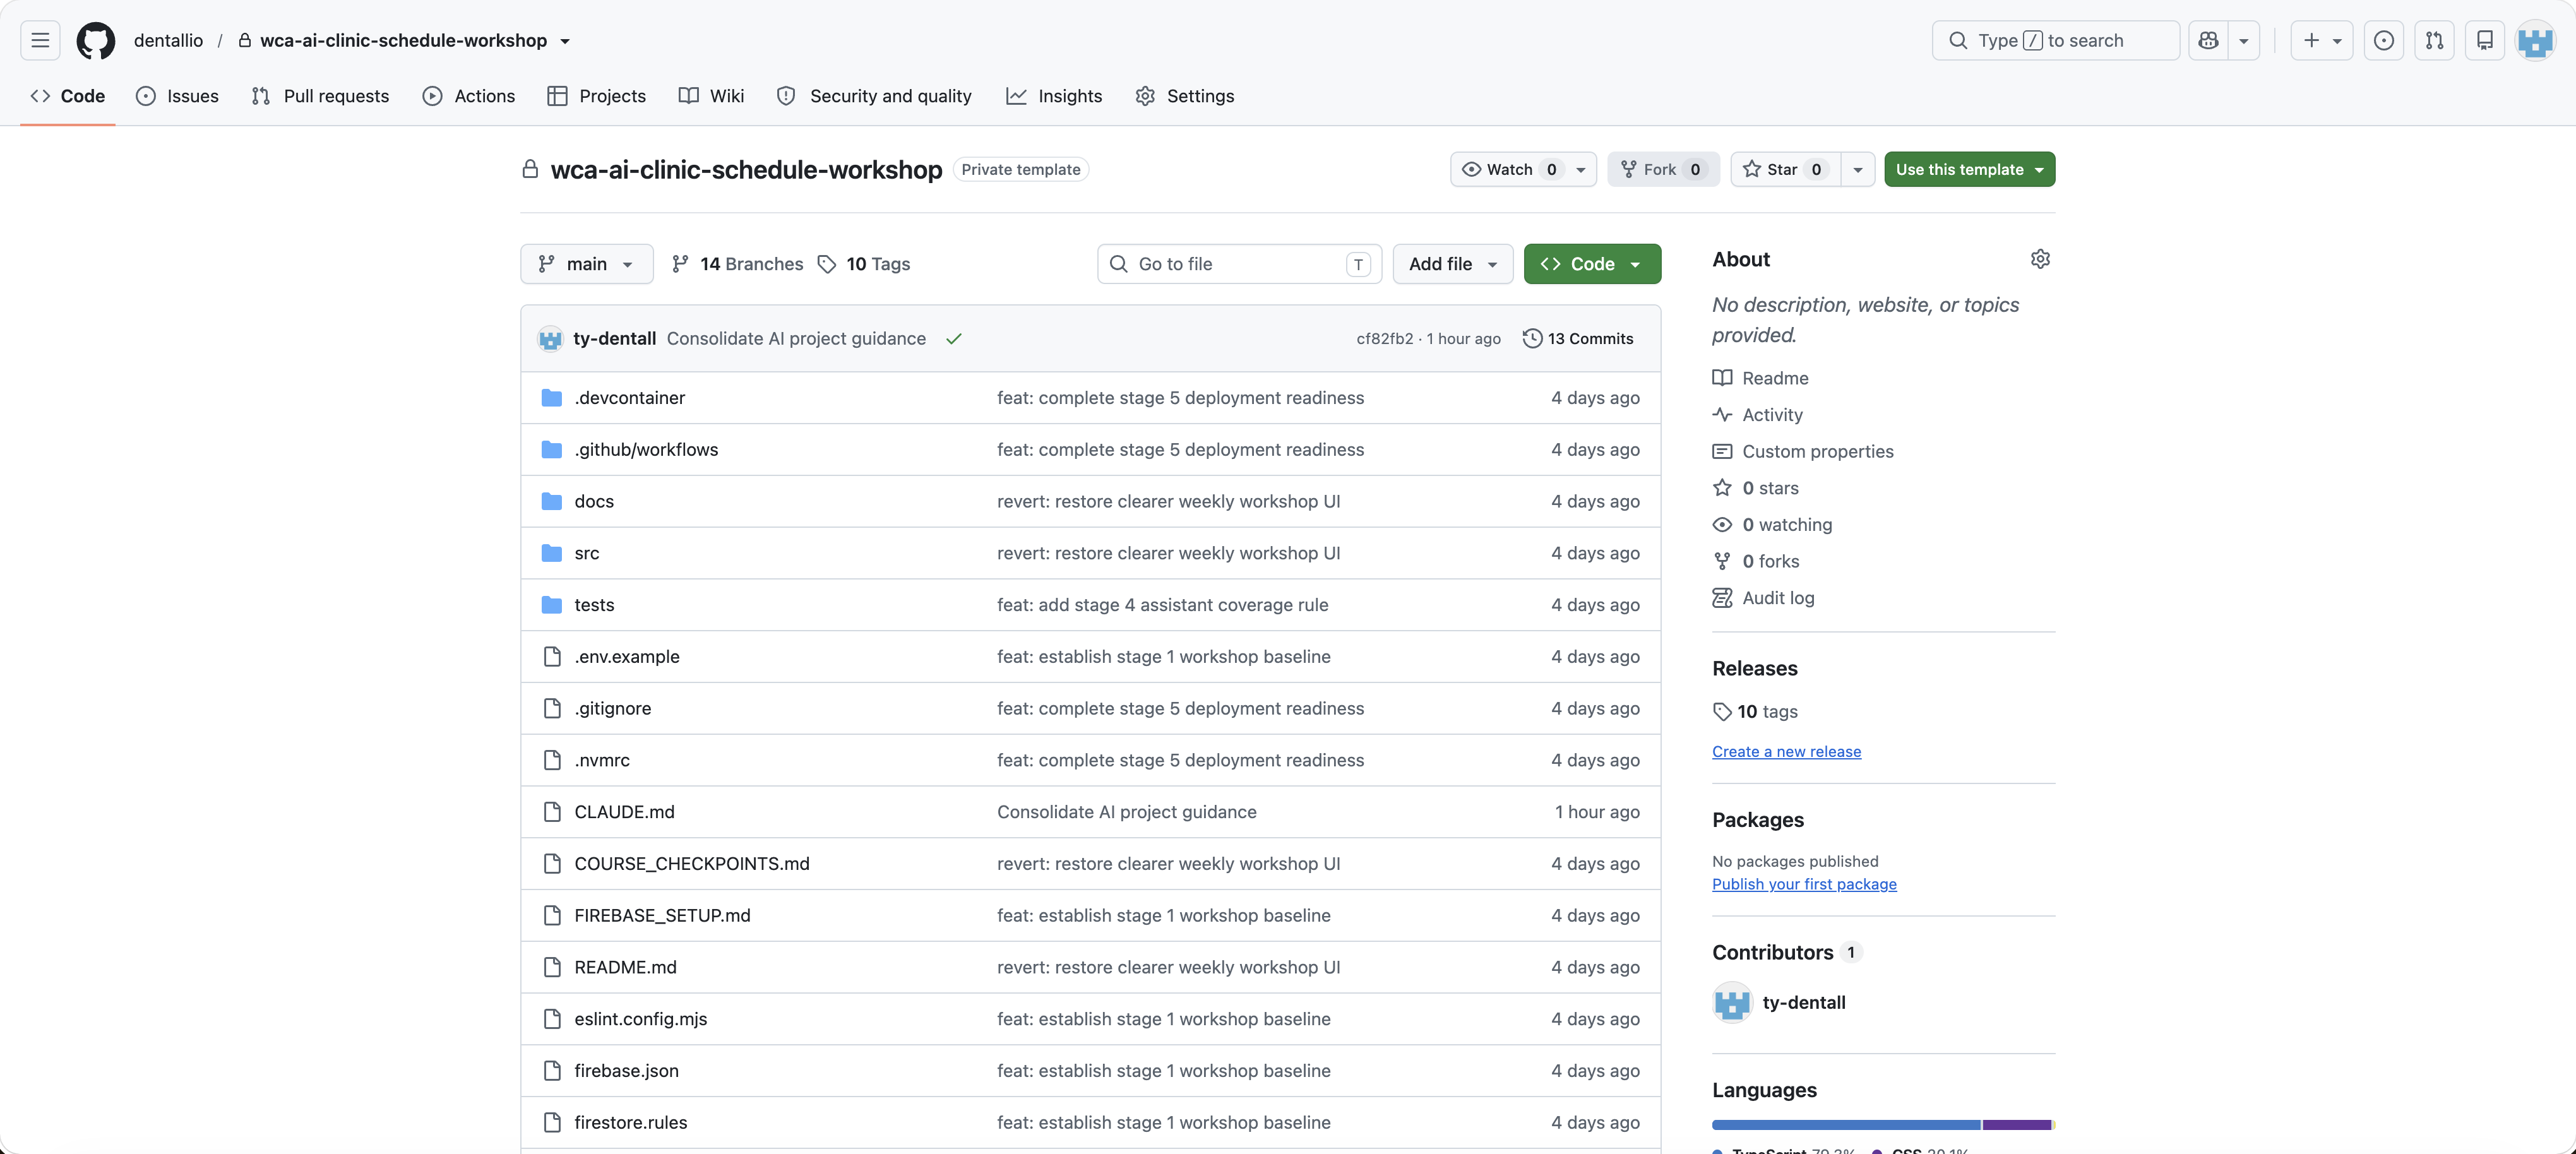The height and width of the screenshot is (1154, 2576).
Task: Click the file icon for CLAUDE.md
Action: 552,812
